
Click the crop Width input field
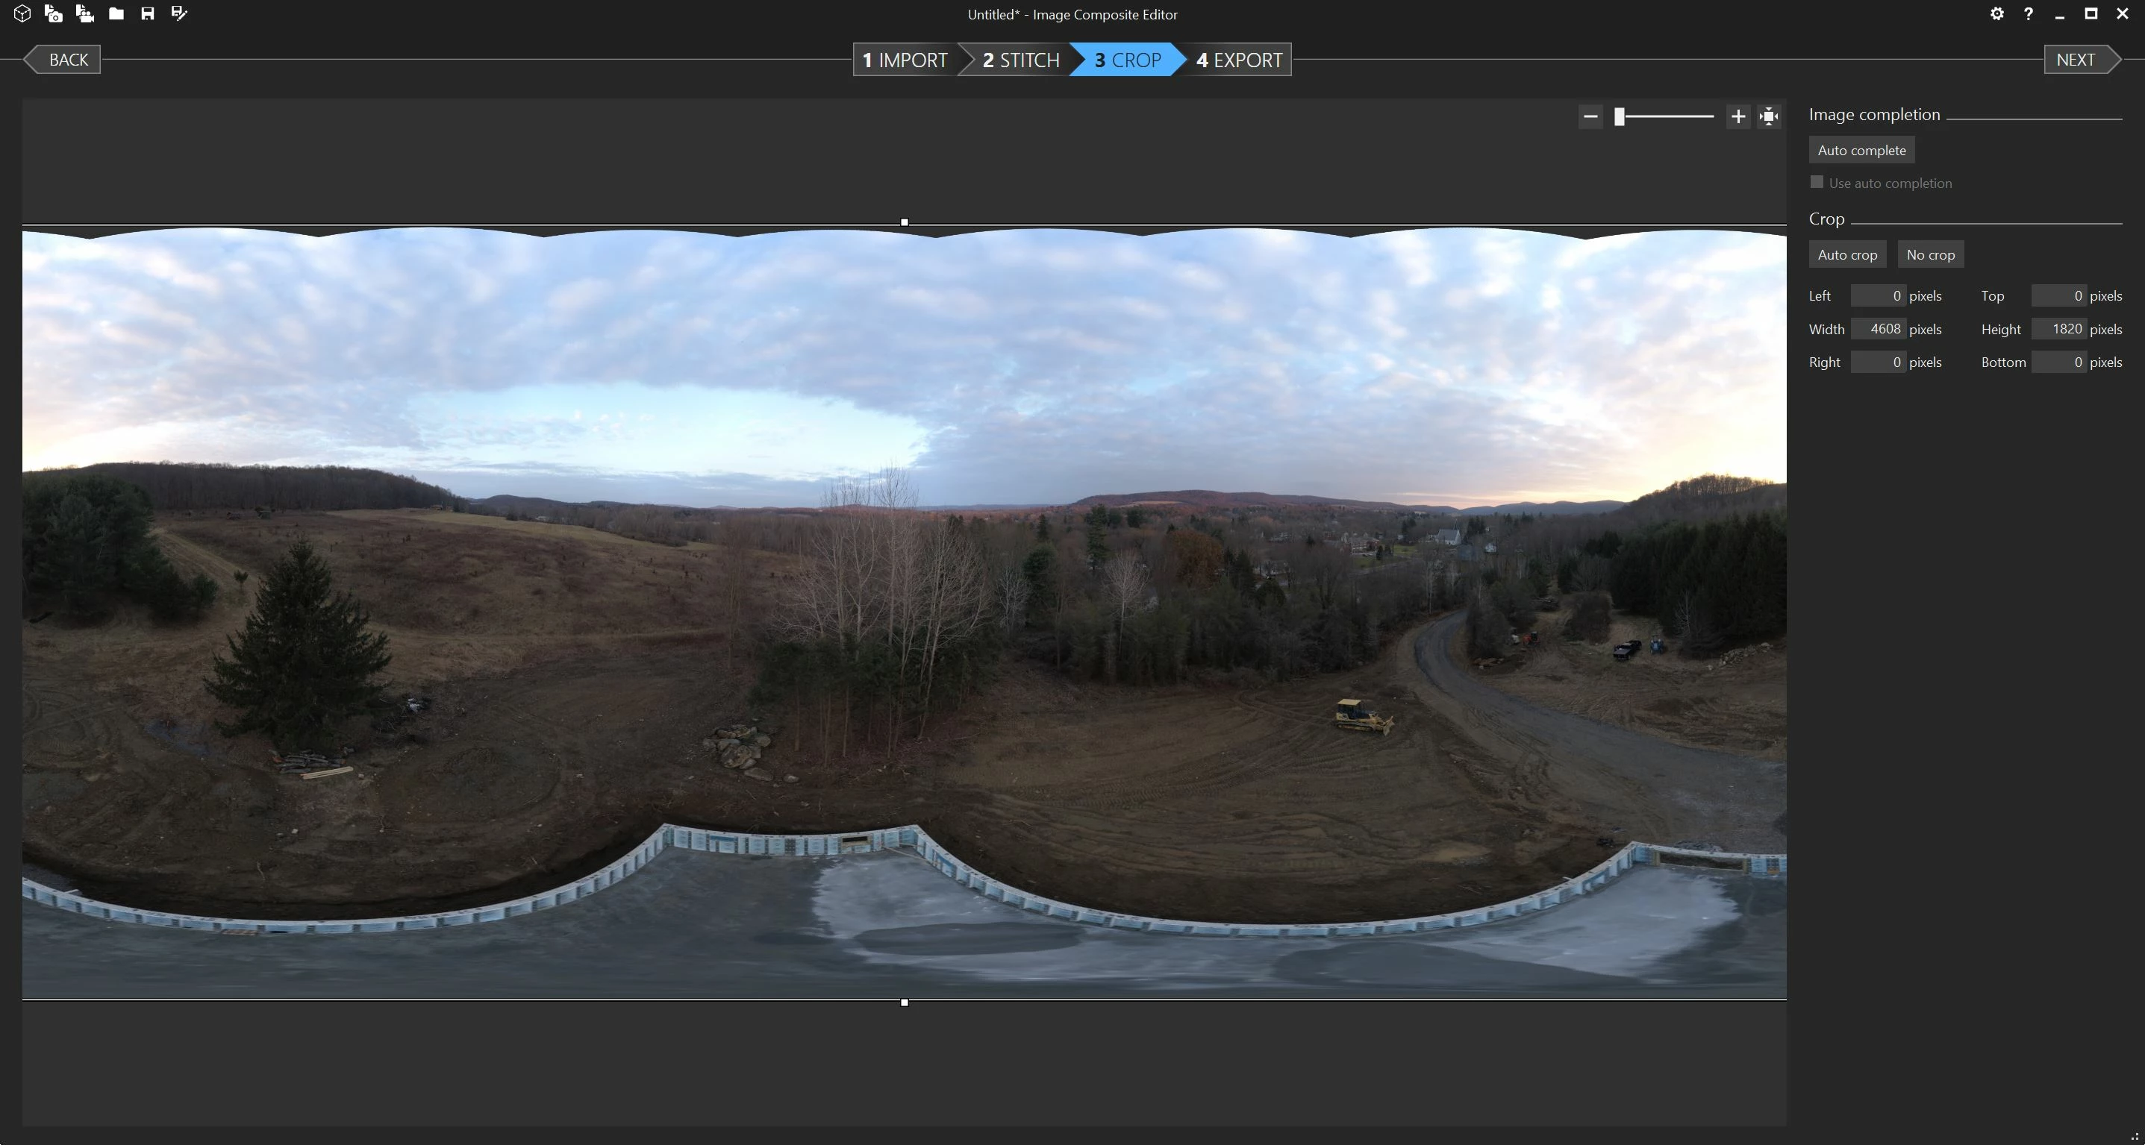(x=1878, y=329)
